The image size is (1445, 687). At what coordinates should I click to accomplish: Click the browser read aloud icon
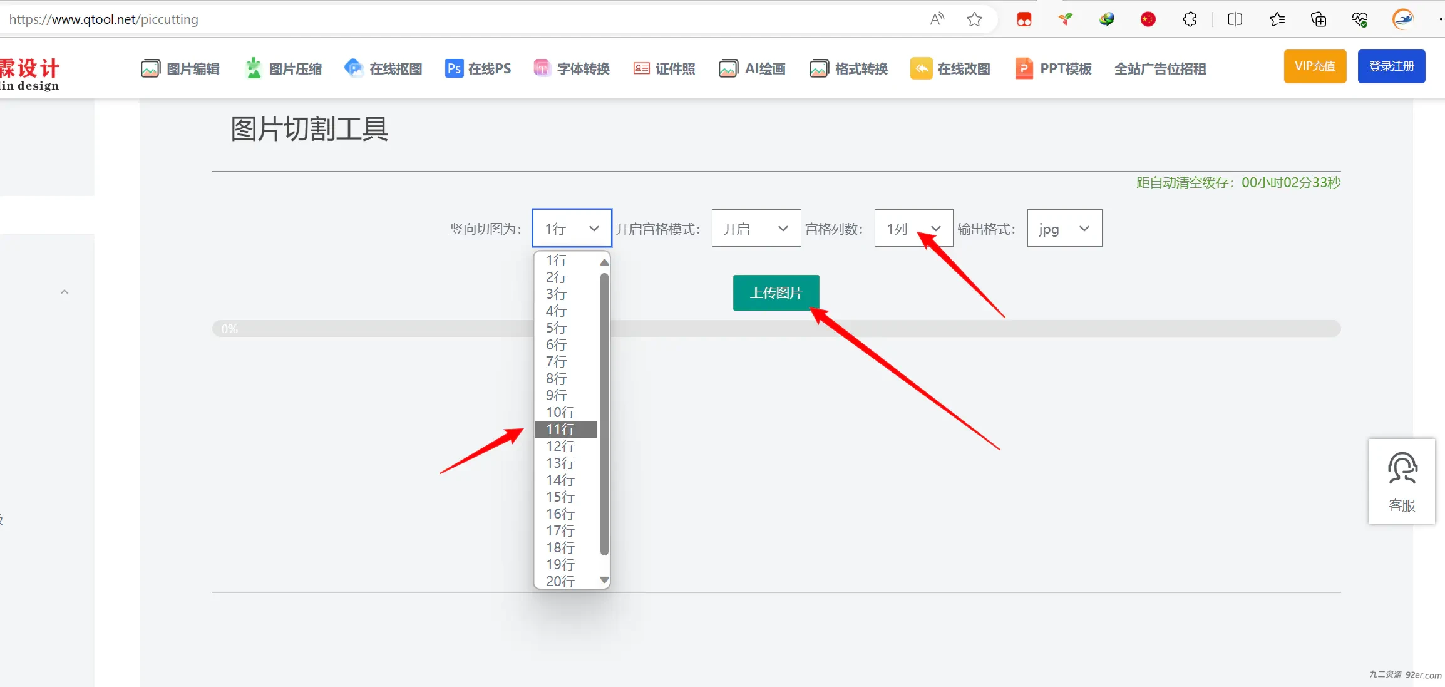point(937,19)
